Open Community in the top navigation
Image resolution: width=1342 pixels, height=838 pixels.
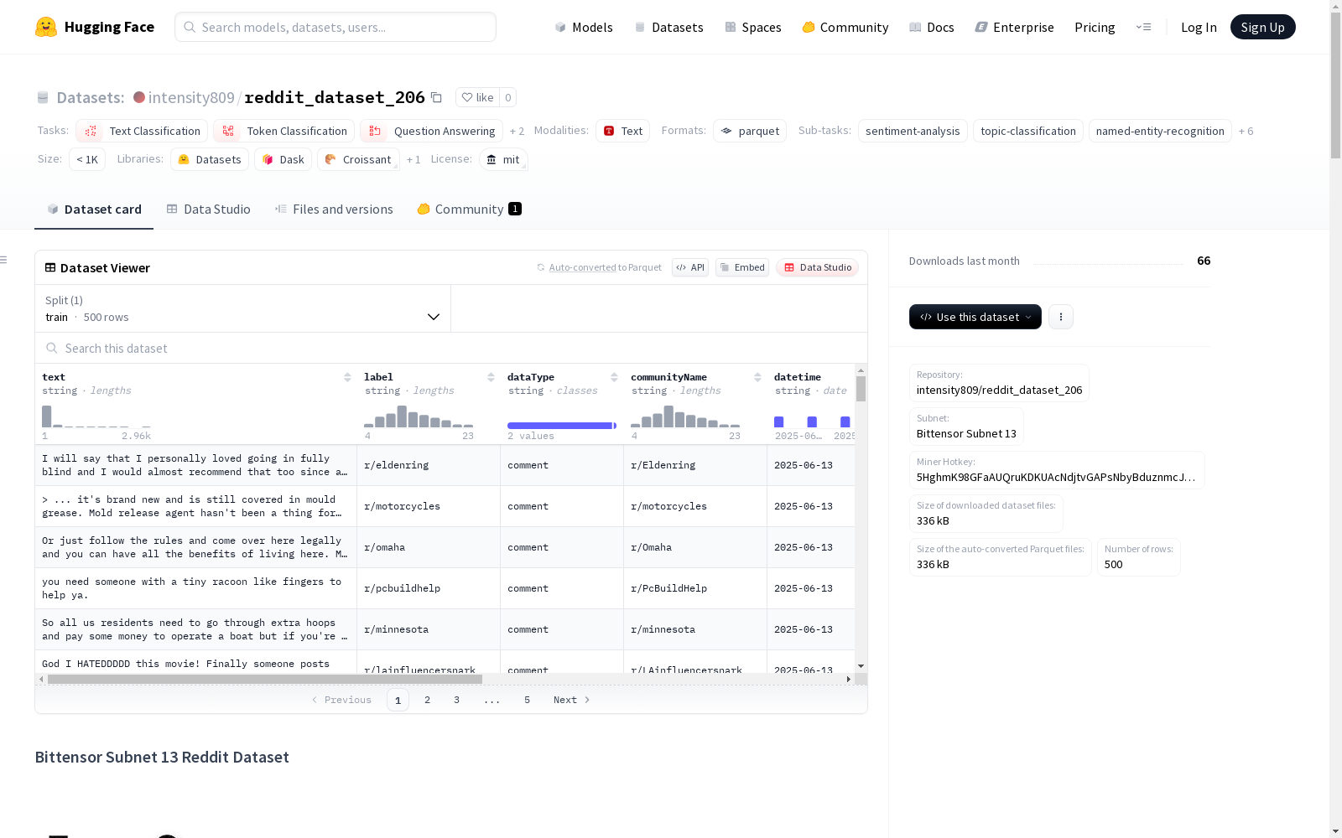[845, 27]
